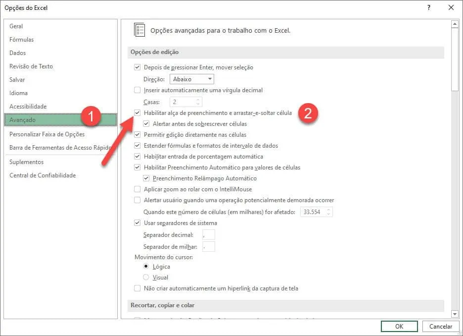
Task: Toggle Preenchimento Relâmpago Automático checkbox
Action: [146, 178]
